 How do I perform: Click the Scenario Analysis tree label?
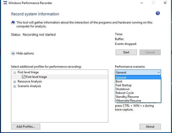click(x=29, y=86)
